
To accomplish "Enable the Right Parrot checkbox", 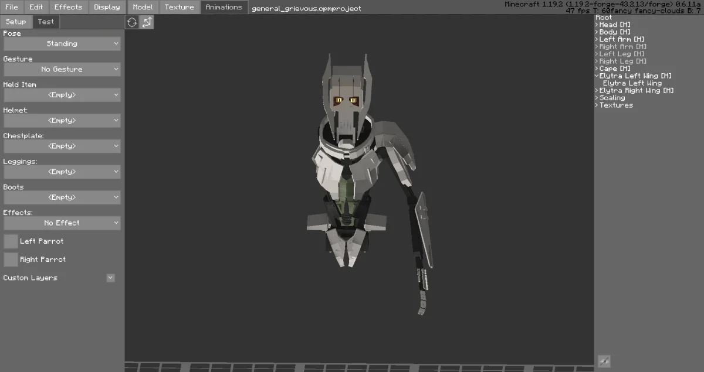I will tap(11, 260).
